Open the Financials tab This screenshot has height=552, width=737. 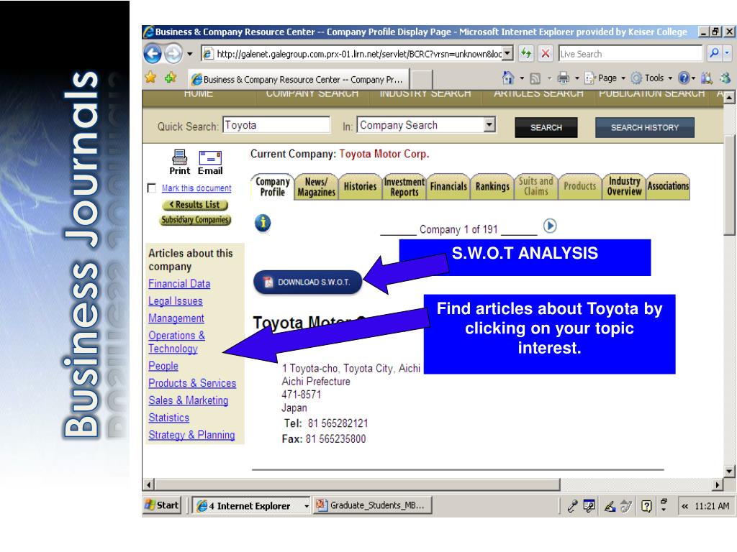448,187
